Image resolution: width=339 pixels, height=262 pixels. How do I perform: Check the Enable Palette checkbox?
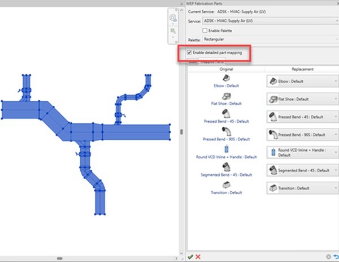(205, 29)
